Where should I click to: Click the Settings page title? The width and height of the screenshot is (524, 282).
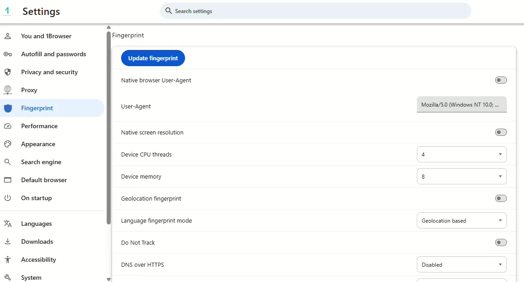[x=41, y=11]
